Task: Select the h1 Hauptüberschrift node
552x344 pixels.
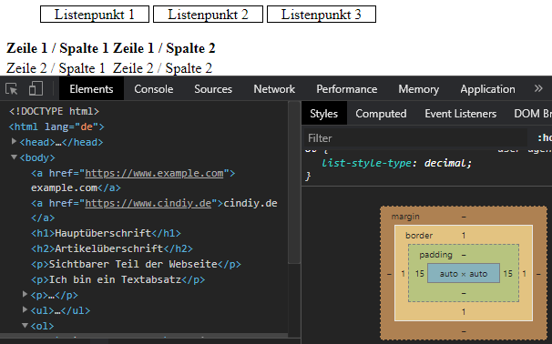Action: point(106,233)
